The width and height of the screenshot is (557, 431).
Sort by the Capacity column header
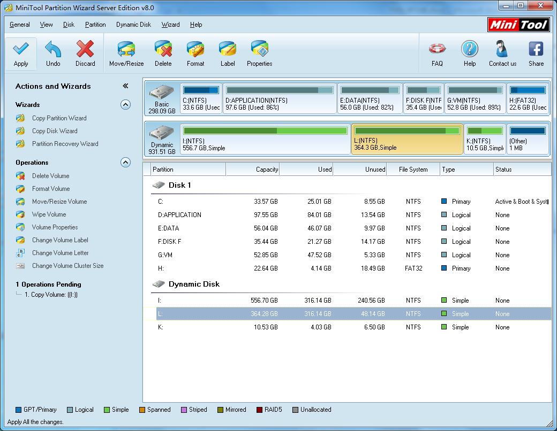click(253, 169)
